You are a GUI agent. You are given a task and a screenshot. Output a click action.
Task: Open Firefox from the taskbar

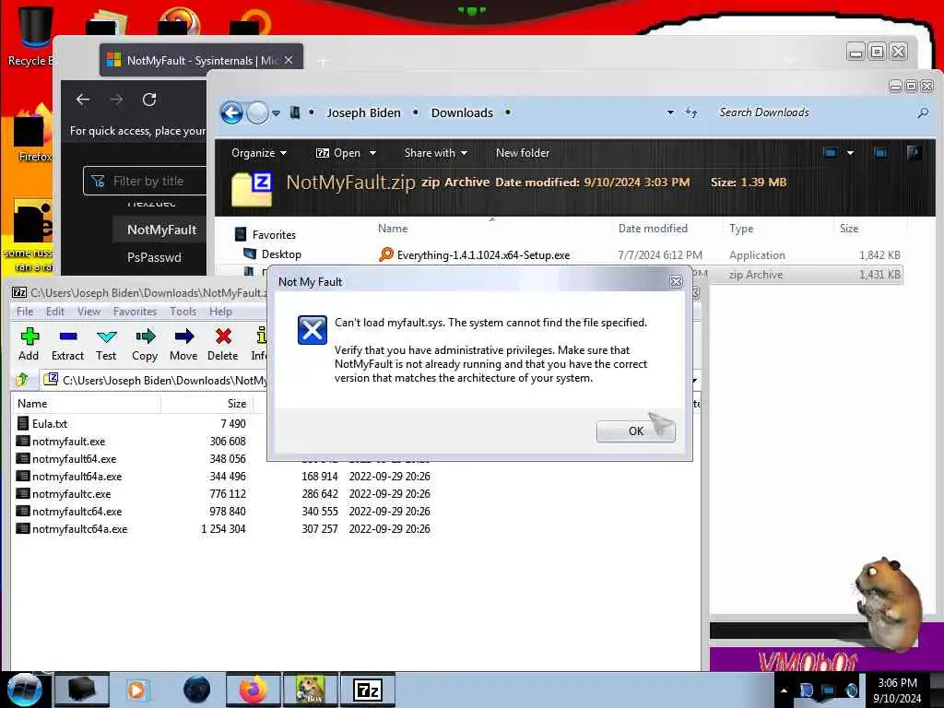coord(254,690)
